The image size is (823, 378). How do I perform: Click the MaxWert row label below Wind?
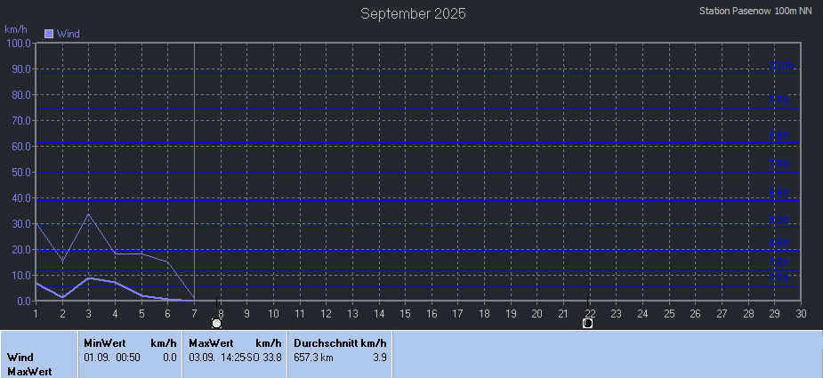tap(29, 372)
